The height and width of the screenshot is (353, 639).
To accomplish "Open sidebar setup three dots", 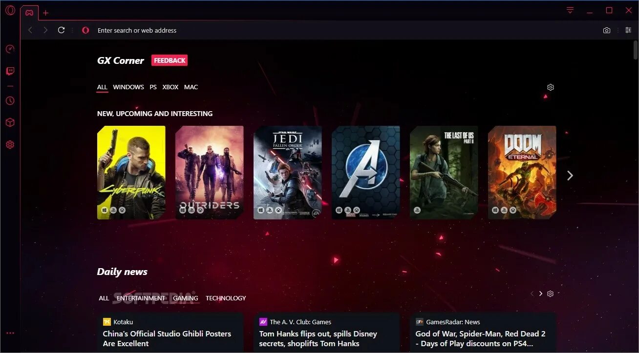I will (x=10, y=333).
